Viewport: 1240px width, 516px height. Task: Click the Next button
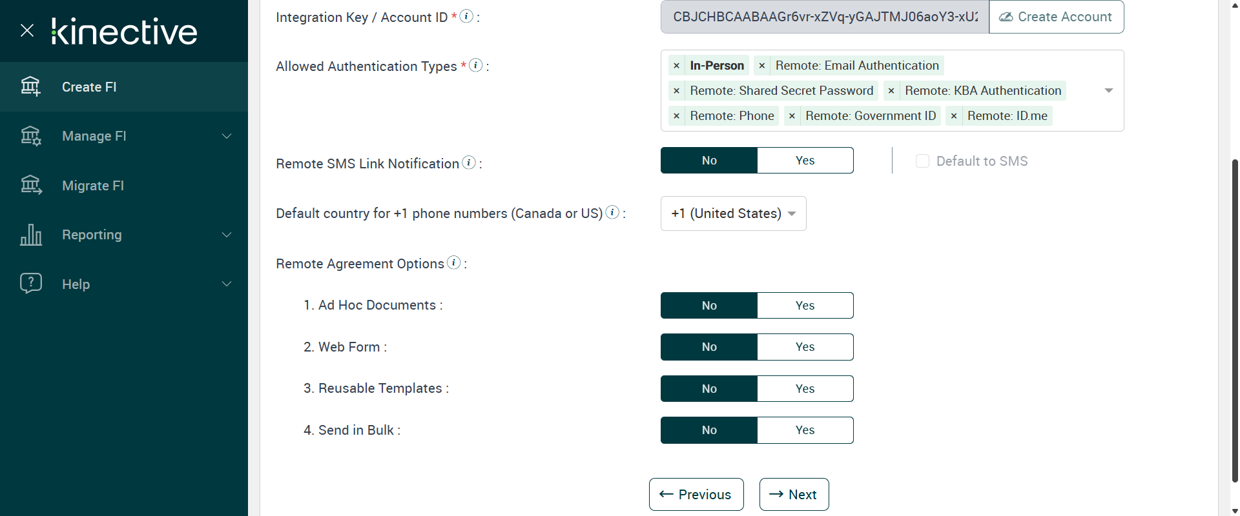click(x=794, y=495)
